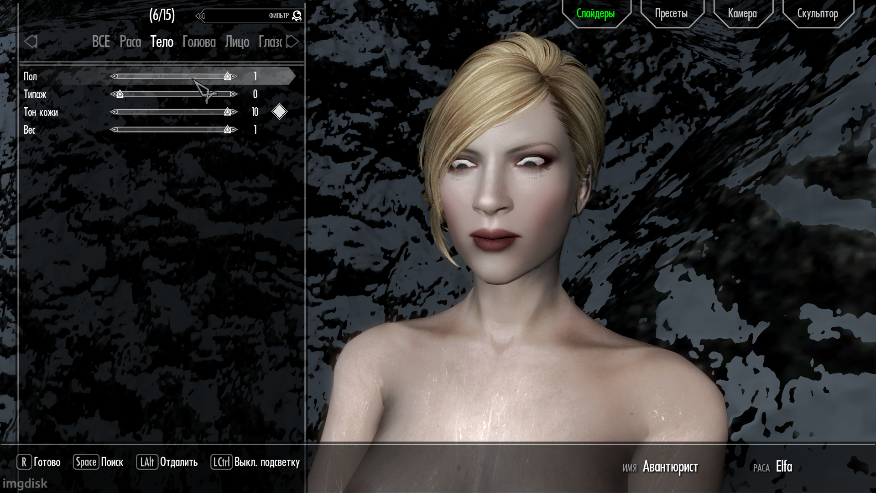Image resolution: width=876 pixels, height=493 pixels.
Task: Click the Пол slider track
Action: [174, 77]
